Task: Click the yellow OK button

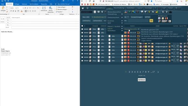Action: pos(151,21)
